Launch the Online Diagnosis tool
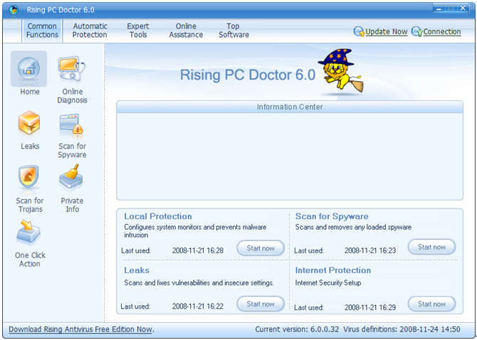 point(72,70)
